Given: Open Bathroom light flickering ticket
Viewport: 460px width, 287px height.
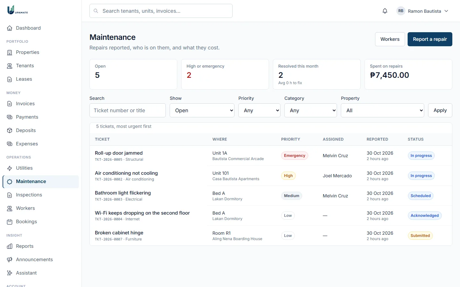Looking at the screenshot, I should coord(123,193).
